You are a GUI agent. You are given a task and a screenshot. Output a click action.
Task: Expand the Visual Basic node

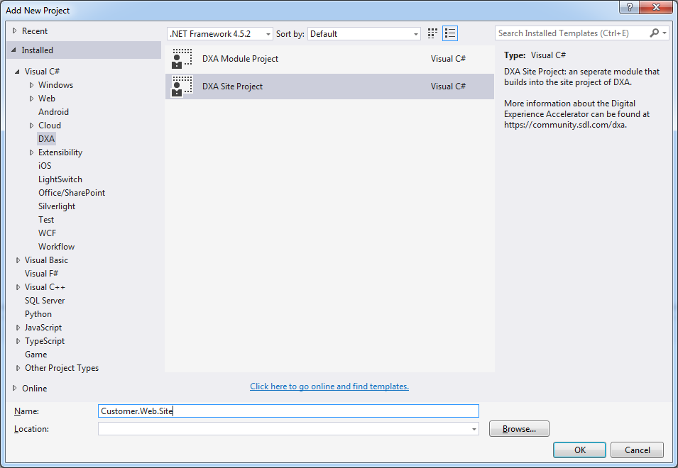click(x=18, y=260)
